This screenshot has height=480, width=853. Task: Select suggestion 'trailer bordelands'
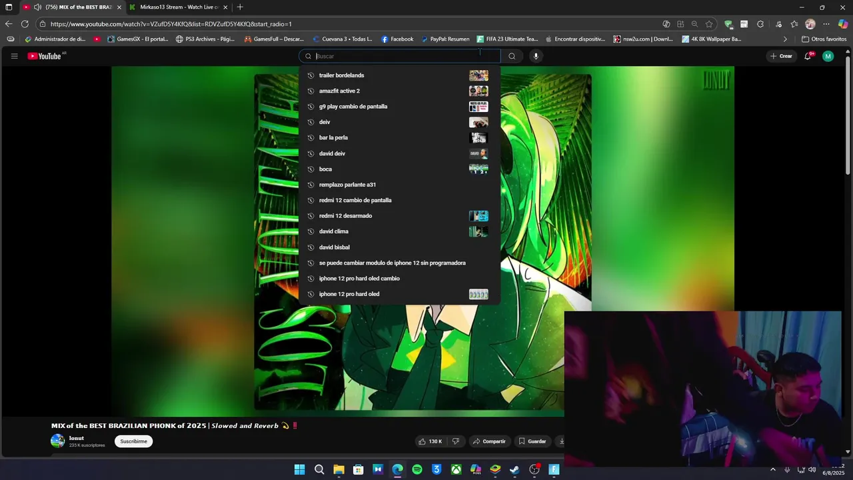pos(399,75)
